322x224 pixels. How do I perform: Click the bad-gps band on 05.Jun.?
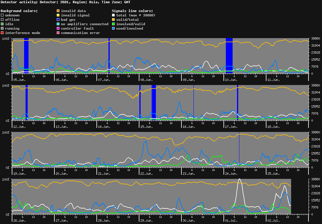click(26, 56)
